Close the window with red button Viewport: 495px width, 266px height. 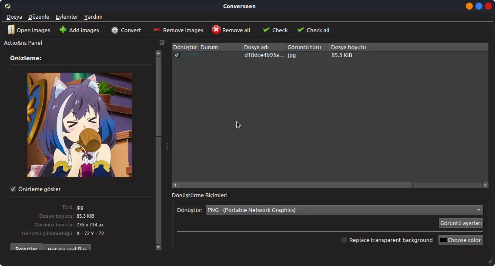[488, 6]
